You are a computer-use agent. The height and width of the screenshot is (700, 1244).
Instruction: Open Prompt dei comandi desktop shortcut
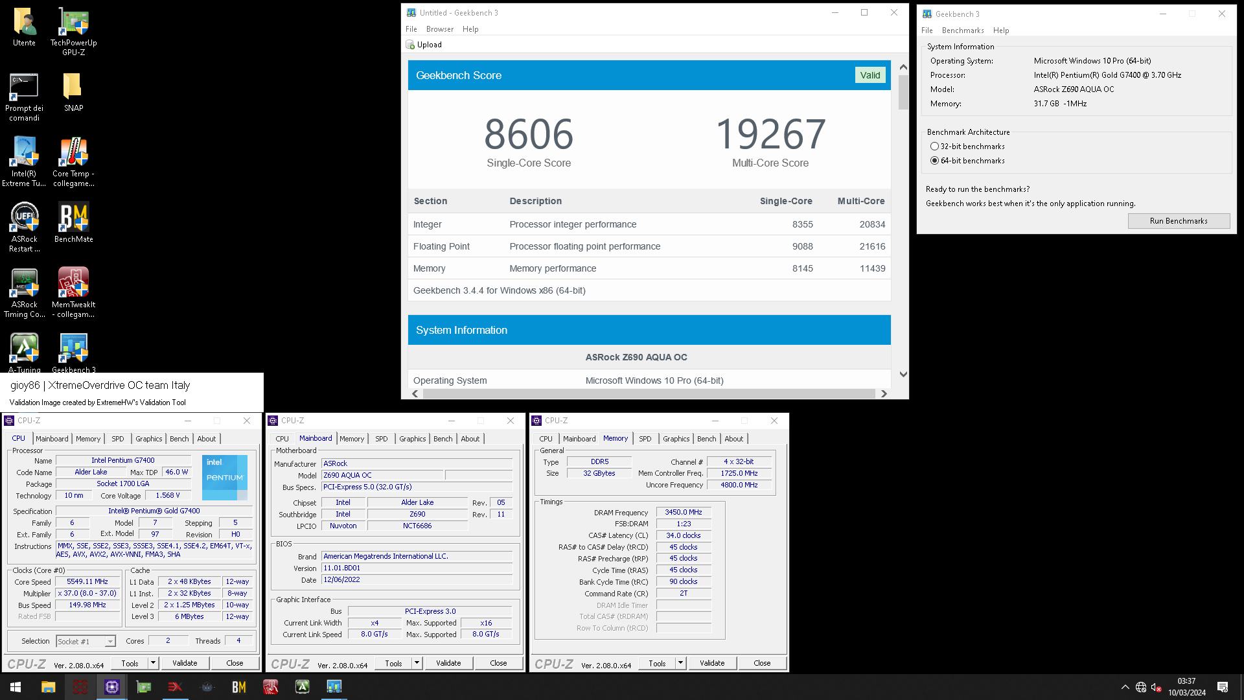tap(25, 97)
